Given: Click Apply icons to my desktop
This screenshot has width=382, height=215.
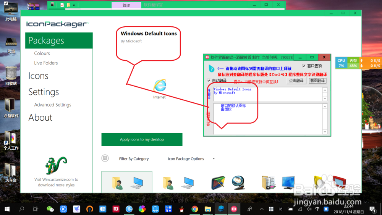Looking at the screenshot, I should (142, 139).
